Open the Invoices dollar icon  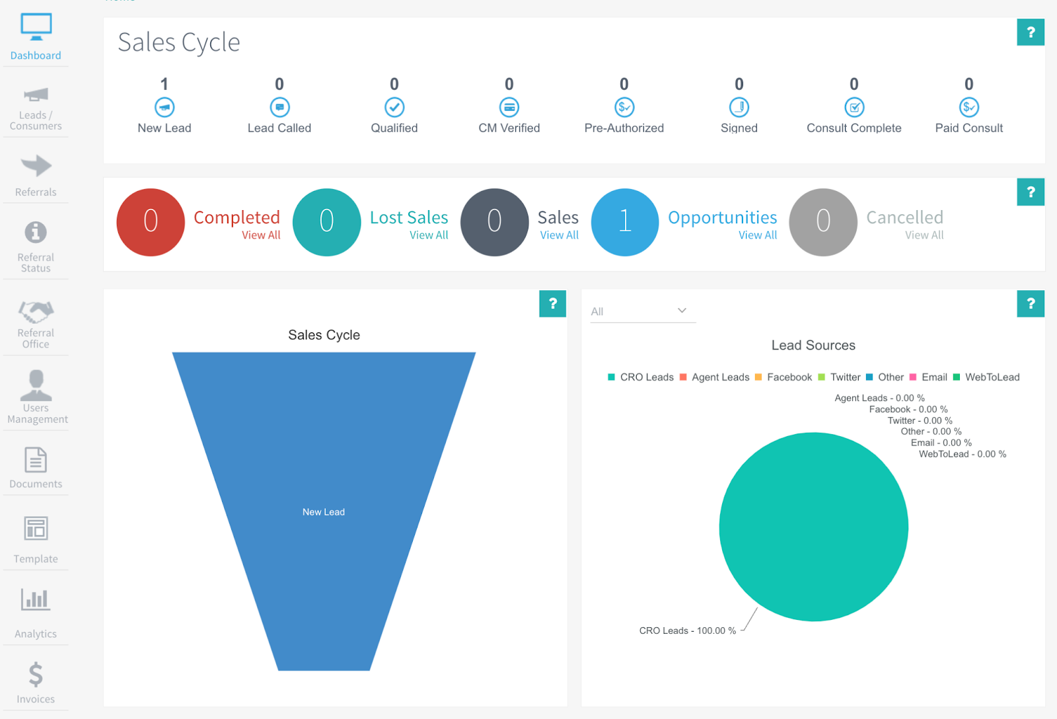tap(36, 675)
